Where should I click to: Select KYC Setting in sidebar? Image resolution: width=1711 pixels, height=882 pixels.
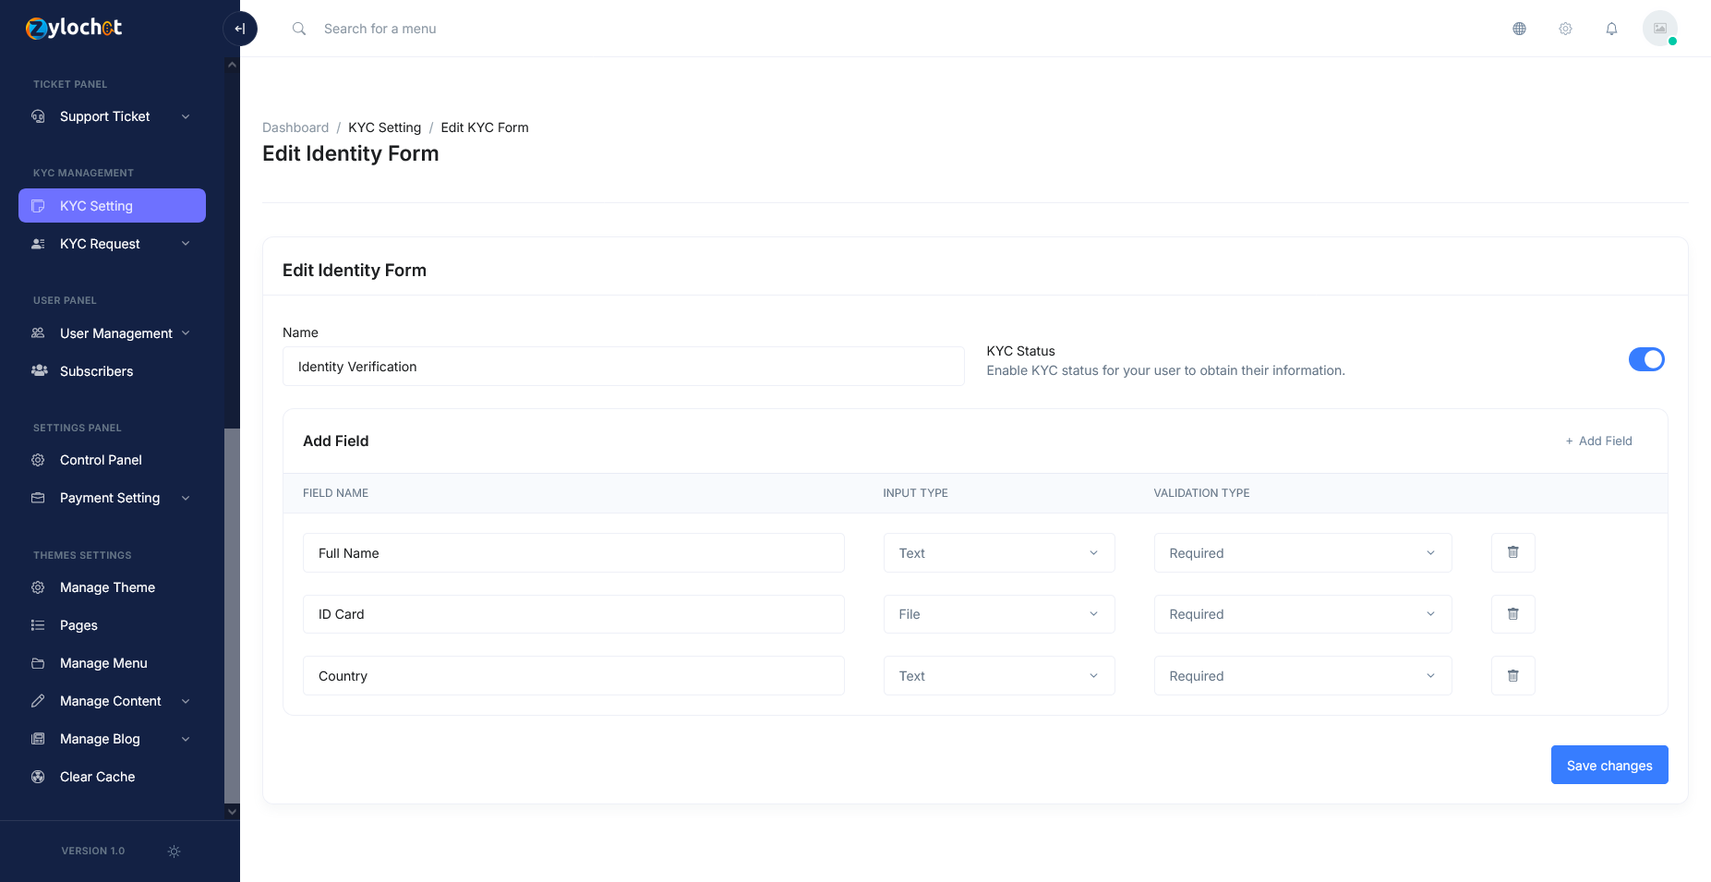click(x=112, y=206)
